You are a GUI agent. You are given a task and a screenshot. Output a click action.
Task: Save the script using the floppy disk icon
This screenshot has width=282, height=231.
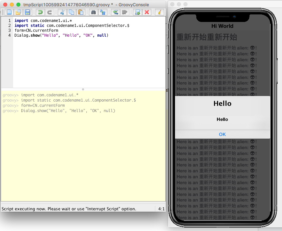[x=28, y=12]
